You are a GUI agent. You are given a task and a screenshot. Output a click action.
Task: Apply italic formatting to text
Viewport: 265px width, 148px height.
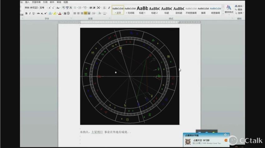point(30,13)
